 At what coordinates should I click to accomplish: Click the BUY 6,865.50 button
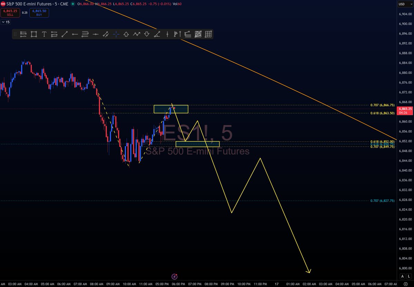[x=39, y=13]
